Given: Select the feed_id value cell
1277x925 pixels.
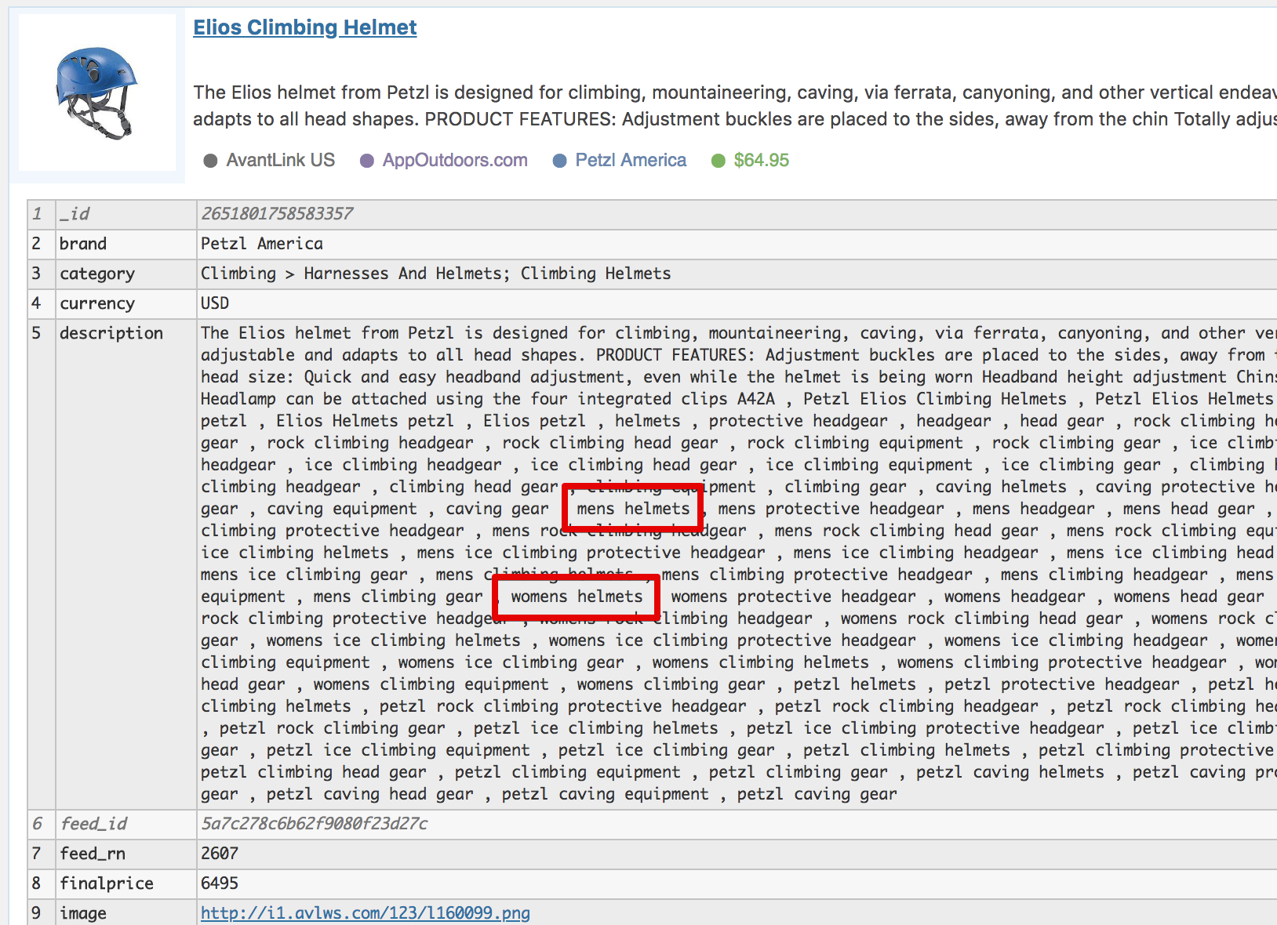Looking at the screenshot, I should pyautogui.click(x=314, y=824).
